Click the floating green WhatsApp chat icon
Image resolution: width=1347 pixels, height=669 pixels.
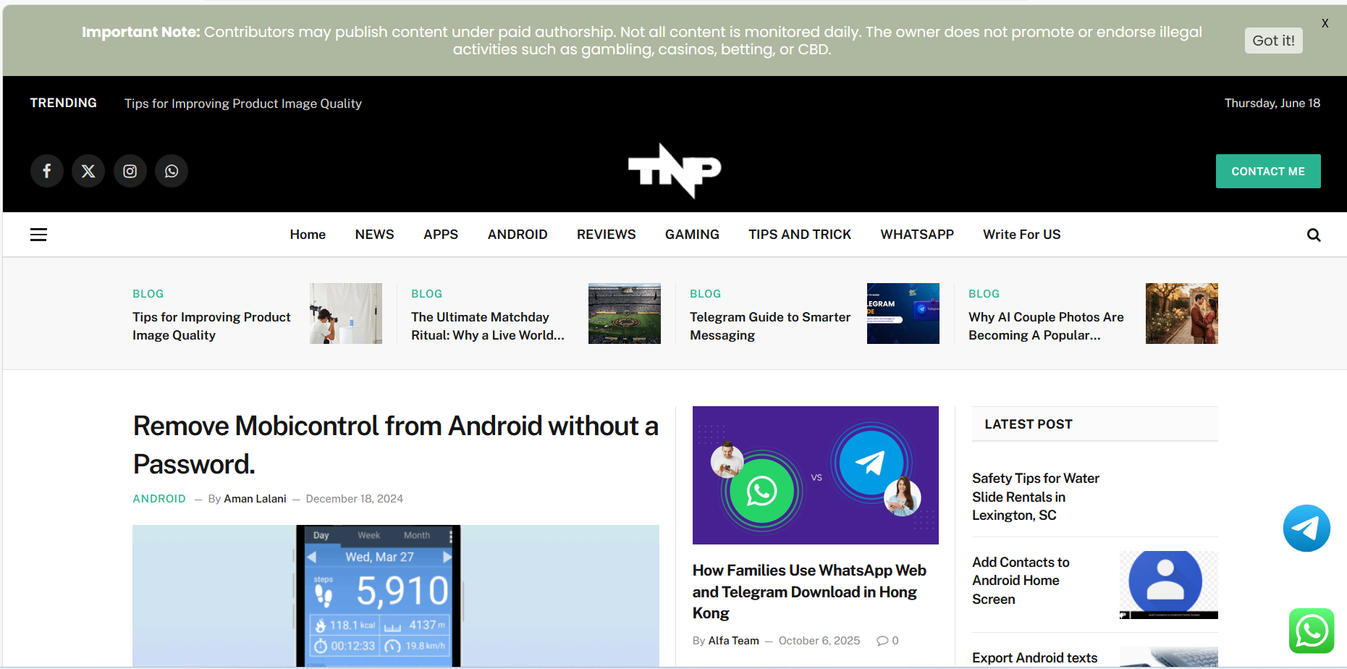click(x=1312, y=631)
